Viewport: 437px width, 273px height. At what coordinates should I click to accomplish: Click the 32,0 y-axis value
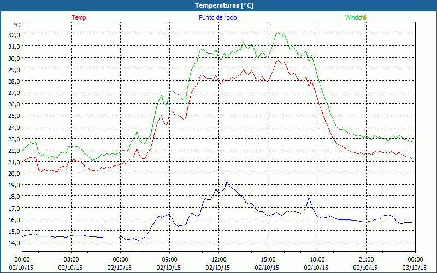click(x=14, y=35)
